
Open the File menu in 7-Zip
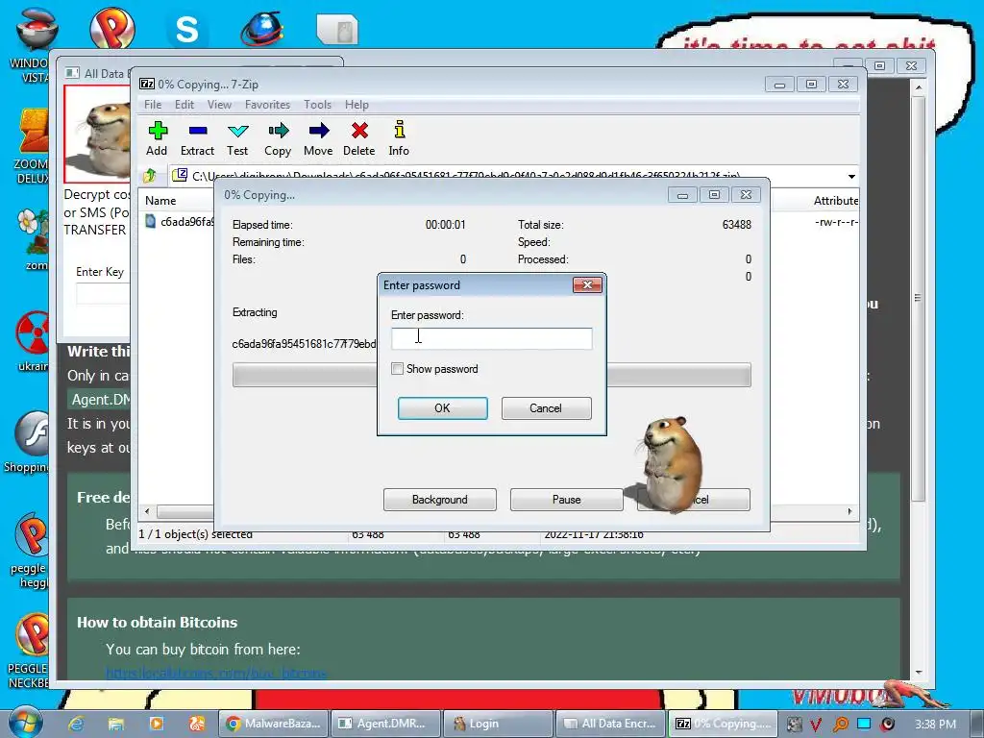coord(153,105)
